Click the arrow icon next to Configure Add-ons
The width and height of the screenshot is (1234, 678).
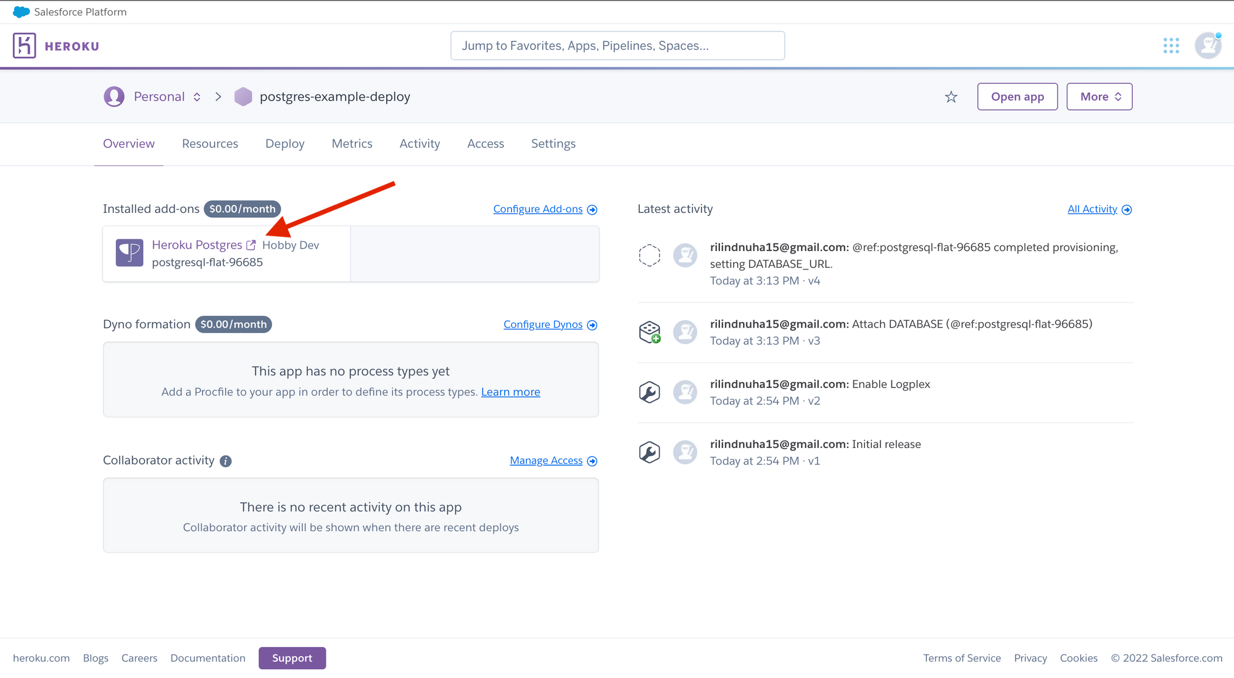[592, 210]
